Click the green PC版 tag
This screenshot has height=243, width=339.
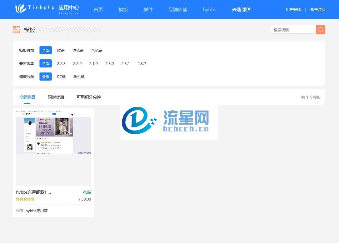[x=87, y=192]
